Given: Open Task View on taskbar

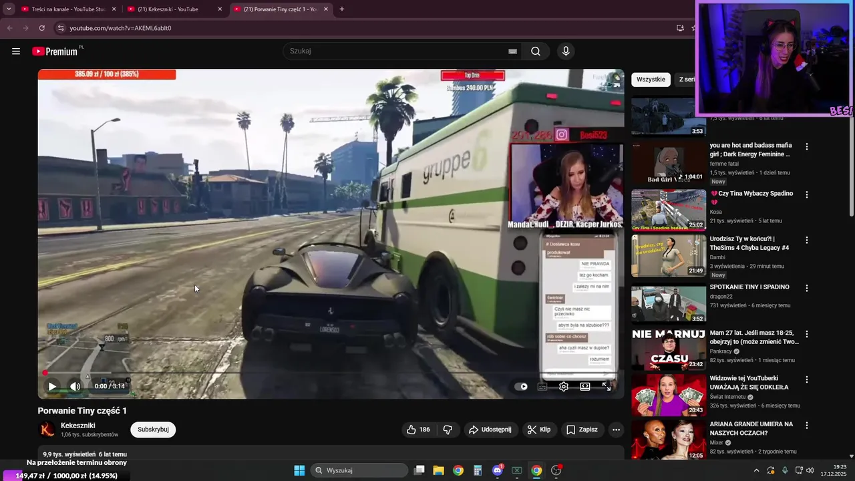Looking at the screenshot, I should click(x=419, y=470).
